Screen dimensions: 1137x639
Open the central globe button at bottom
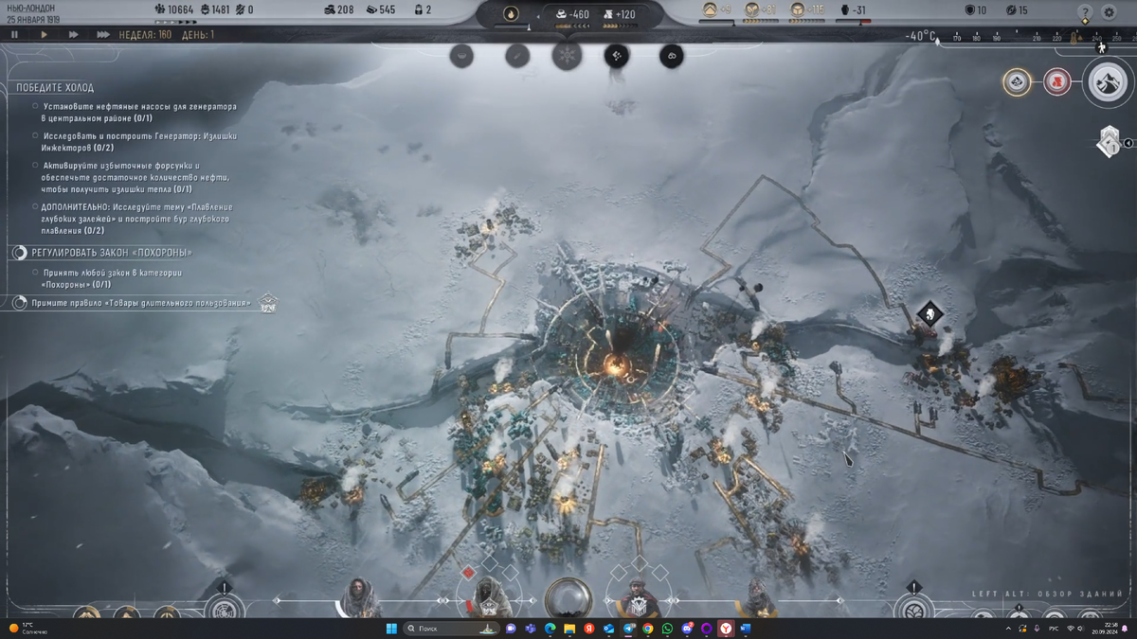pos(568,598)
